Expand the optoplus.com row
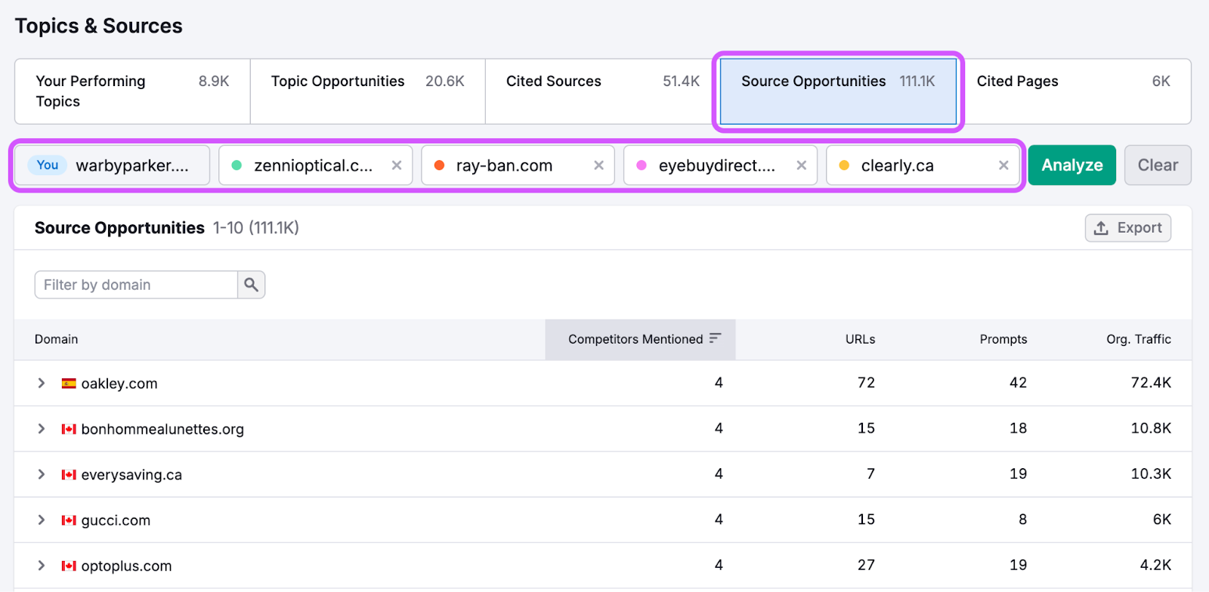Image resolution: width=1209 pixels, height=592 pixels. click(42, 566)
